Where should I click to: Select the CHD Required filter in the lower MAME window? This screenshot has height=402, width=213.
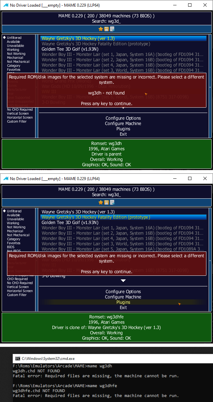coord(18,279)
